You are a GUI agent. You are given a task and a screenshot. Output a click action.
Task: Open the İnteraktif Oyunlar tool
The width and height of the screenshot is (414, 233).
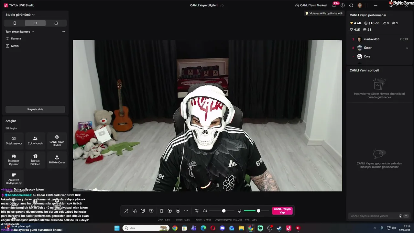(14, 160)
